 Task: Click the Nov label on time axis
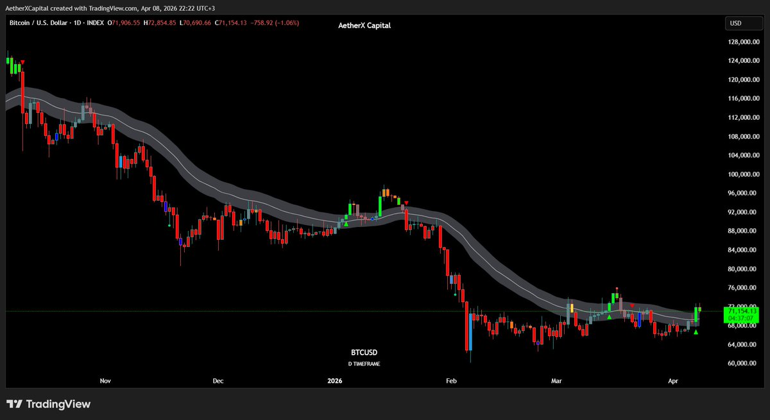pos(106,381)
